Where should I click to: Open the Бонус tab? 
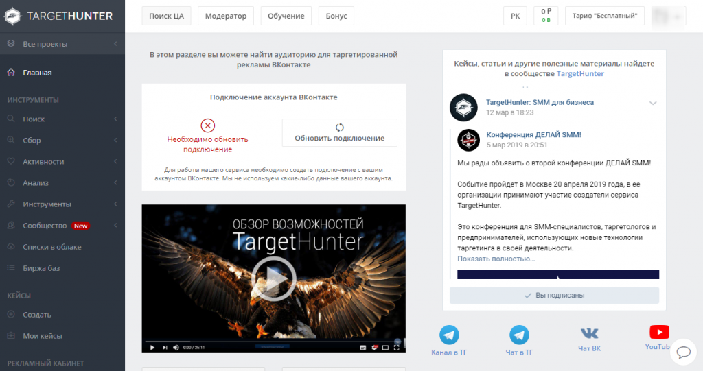click(x=336, y=16)
